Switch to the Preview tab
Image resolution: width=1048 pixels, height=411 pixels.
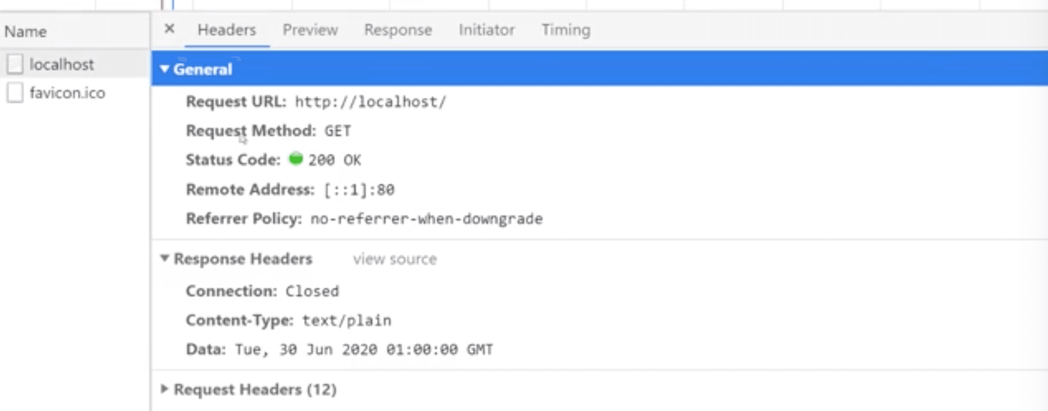pyautogui.click(x=310, y=30)
